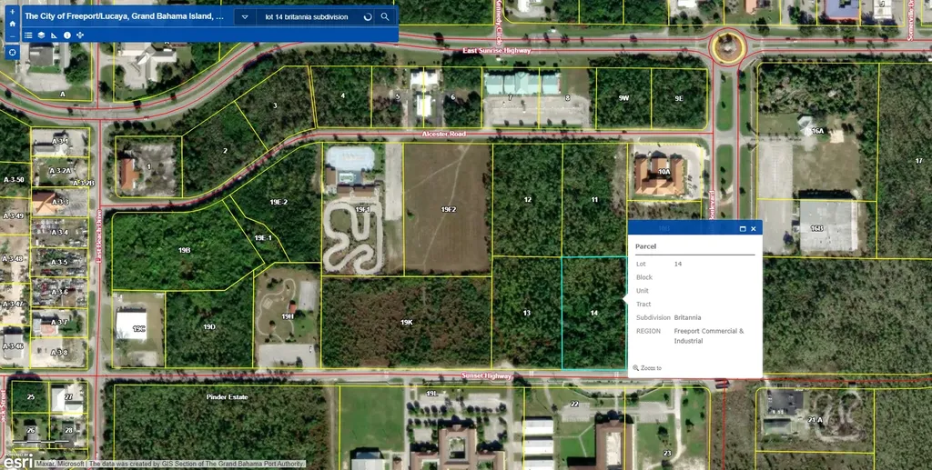The width and height of the screenshot is (932, 470).
Task: Select parcel 22 south of Sunset Highway
Action: [574, 404]
